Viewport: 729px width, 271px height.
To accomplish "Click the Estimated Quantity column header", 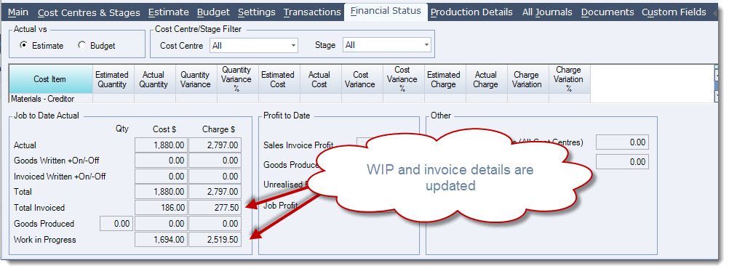I will (113, 79).
